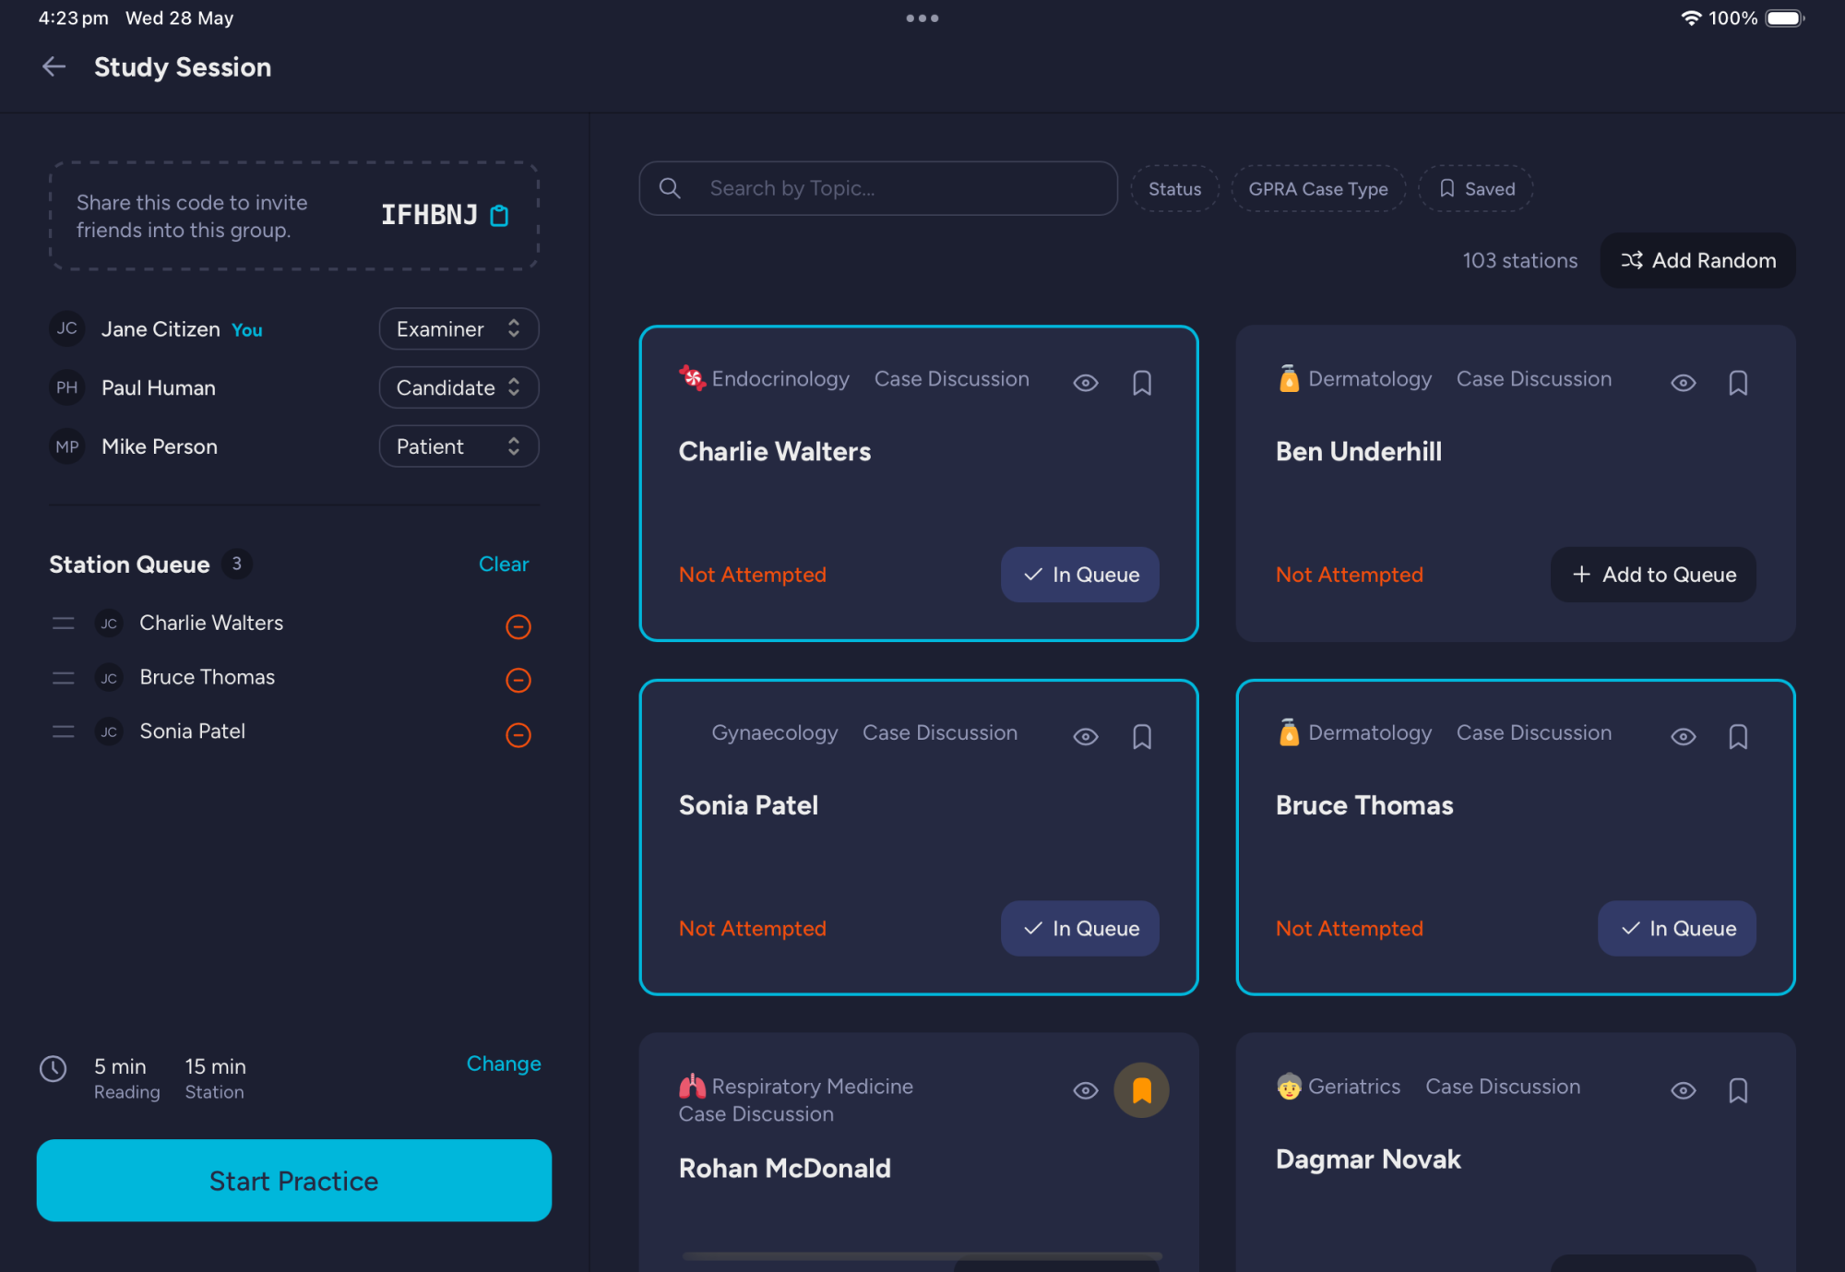
Task: Bookmark the Bruce Thomas station
Action: (1738, 736)
